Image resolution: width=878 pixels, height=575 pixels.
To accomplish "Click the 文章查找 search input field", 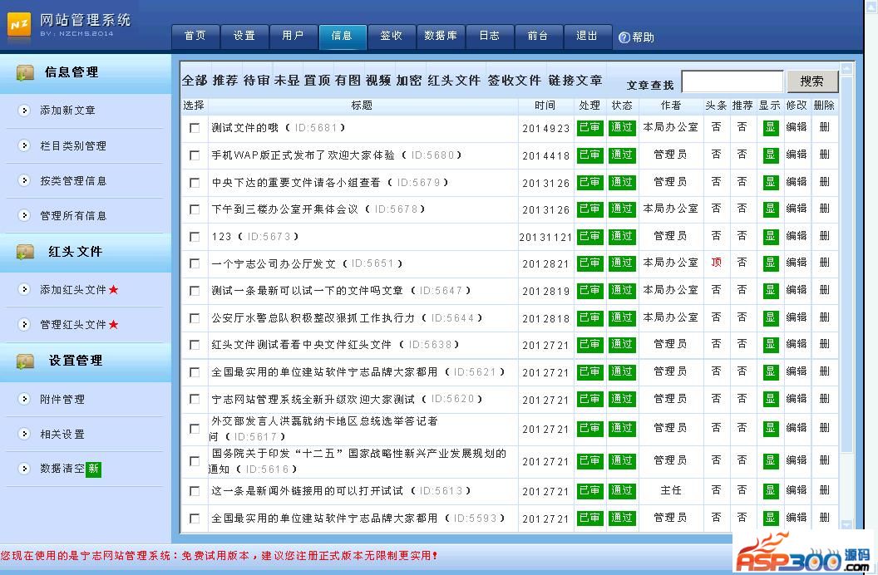I will [732, 81].
